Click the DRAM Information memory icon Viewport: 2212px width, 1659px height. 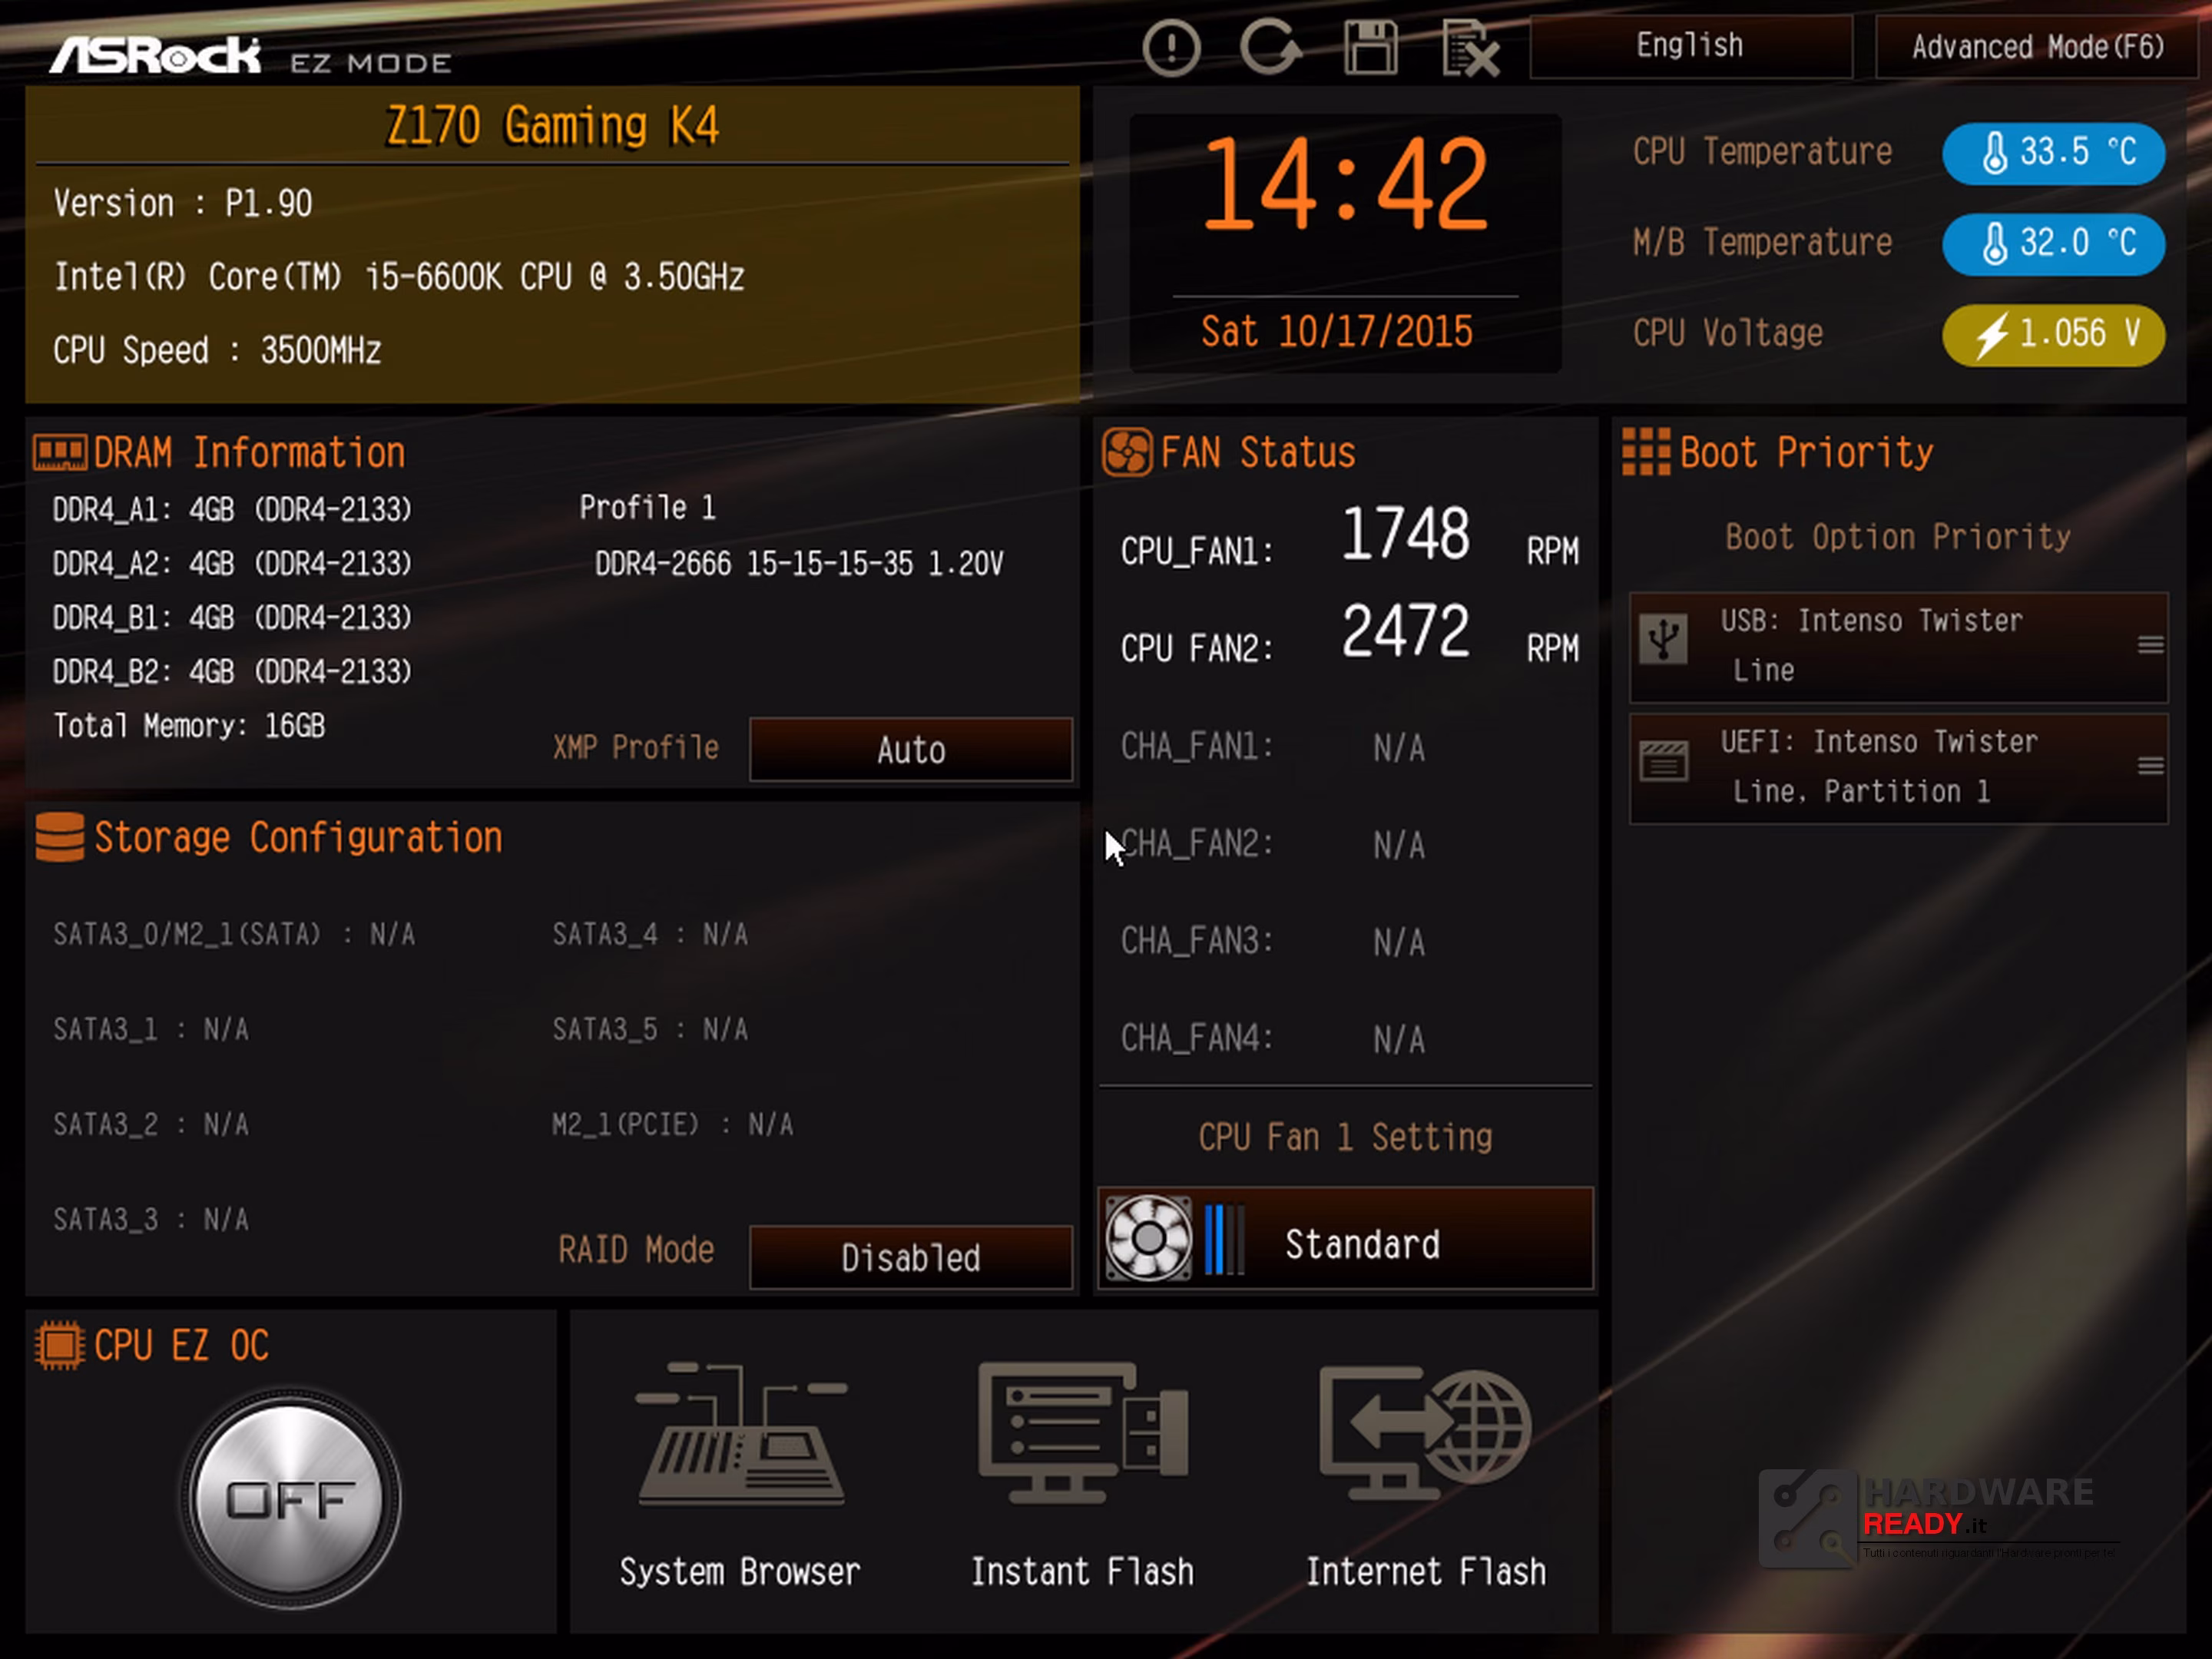click(60, 452)
